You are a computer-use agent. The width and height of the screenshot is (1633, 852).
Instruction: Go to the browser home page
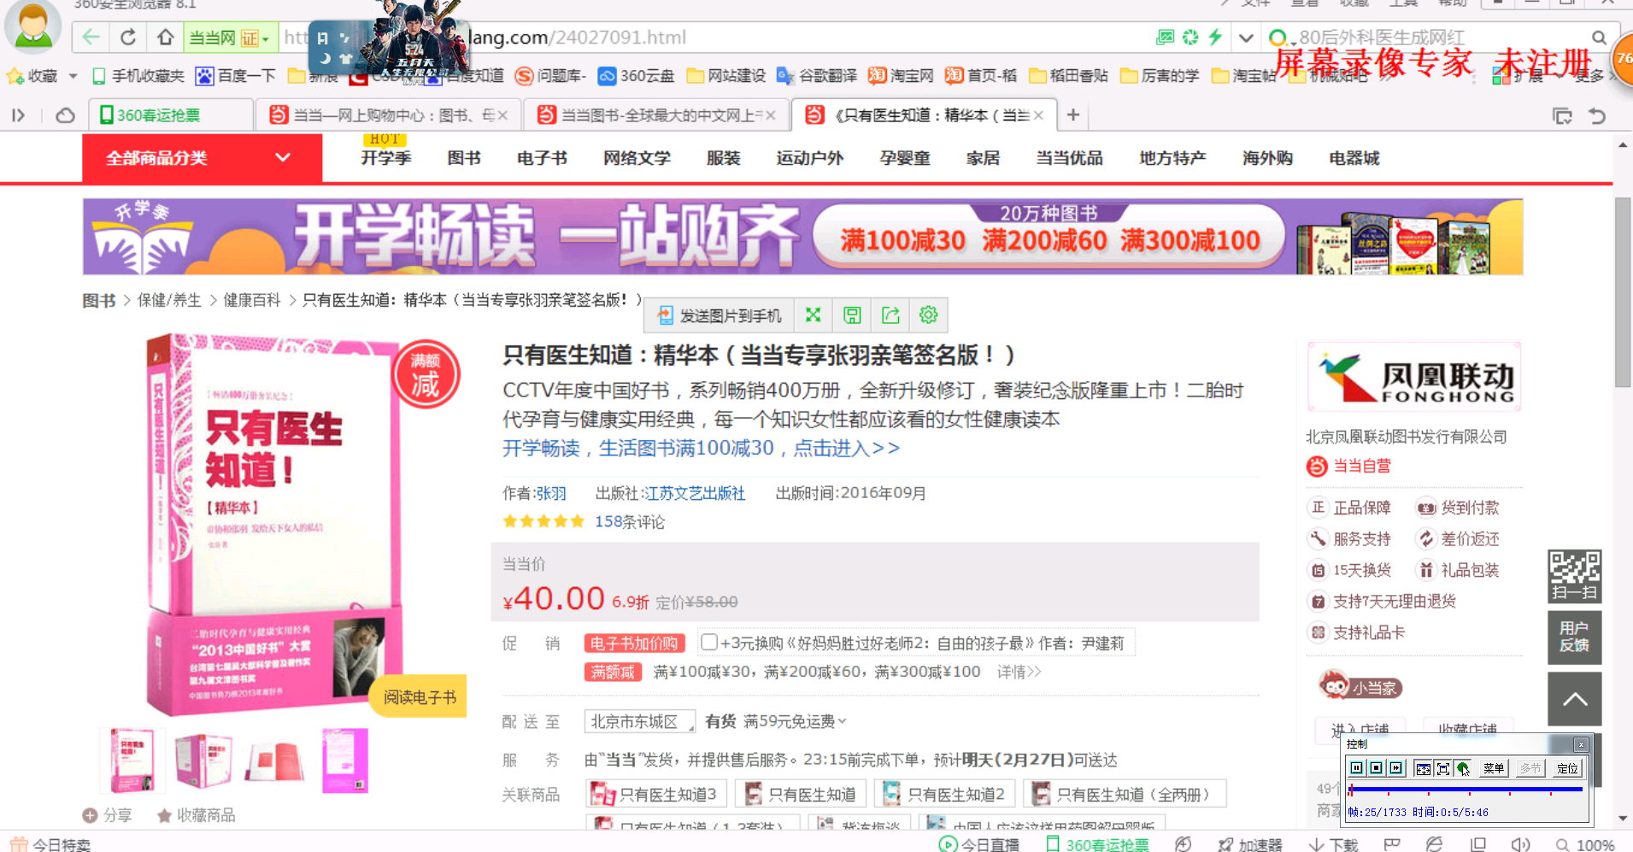point(165,38)
